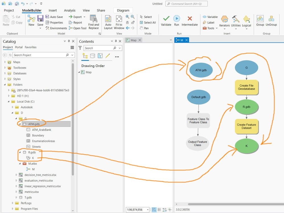
Task: Switch to the Map view tab
Action: click(133, 40)
